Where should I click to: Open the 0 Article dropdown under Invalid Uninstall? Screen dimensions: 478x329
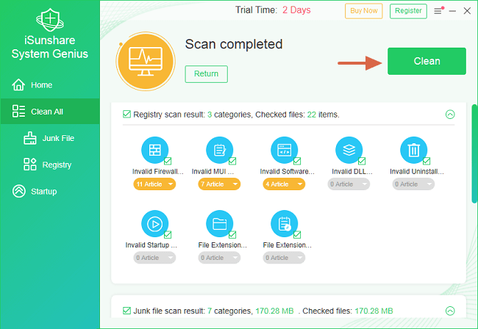point(413,184)
